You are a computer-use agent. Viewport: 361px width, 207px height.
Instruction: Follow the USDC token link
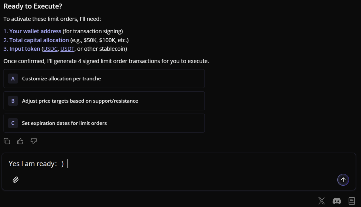coord(50,49)
